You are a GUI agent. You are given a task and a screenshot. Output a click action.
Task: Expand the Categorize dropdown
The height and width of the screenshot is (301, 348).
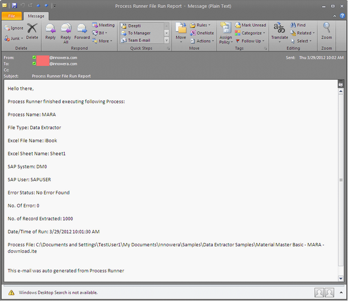(x=250, y=33)
